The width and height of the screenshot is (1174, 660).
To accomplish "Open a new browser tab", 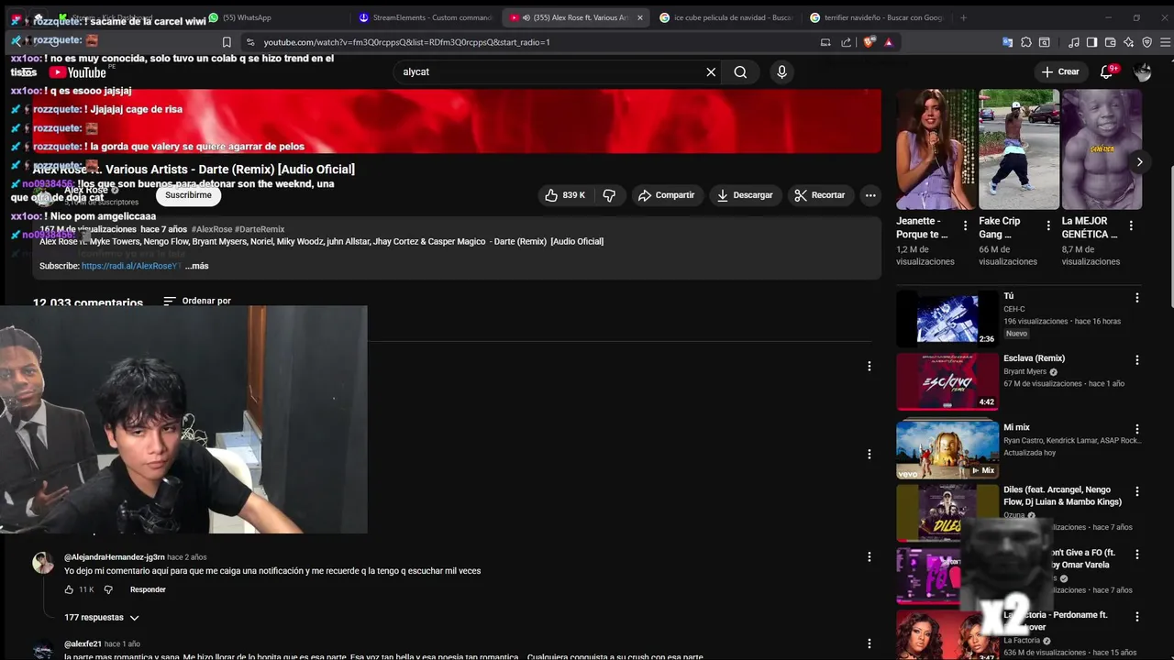I will (x=963, y=17).
